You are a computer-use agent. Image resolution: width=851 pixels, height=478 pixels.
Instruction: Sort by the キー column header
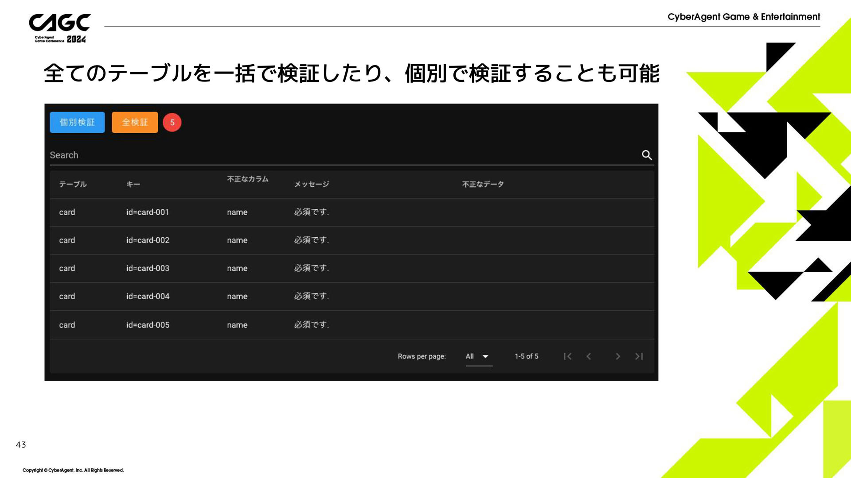[x=133, y=184]
